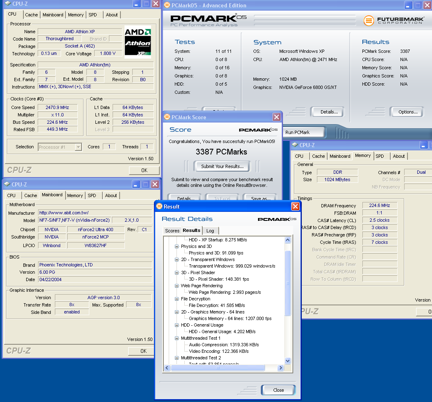Open Mainboard tab in top CPU-Z window
432x402 pixels.
(53, 15)
